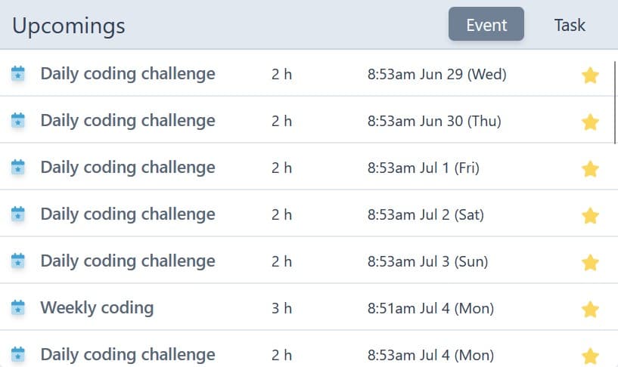Toggle star on Jun 29 Daily coding challenge
Image resolution: width=618 pixels, height=367 pixels.
coord(590,75)
